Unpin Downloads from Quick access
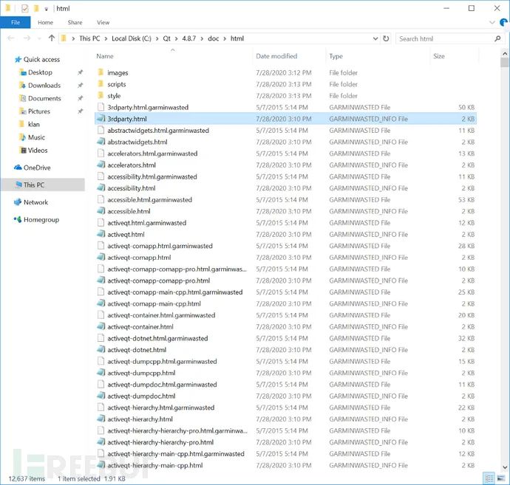Viewport: 510px width, 485px height. [80, 86]
